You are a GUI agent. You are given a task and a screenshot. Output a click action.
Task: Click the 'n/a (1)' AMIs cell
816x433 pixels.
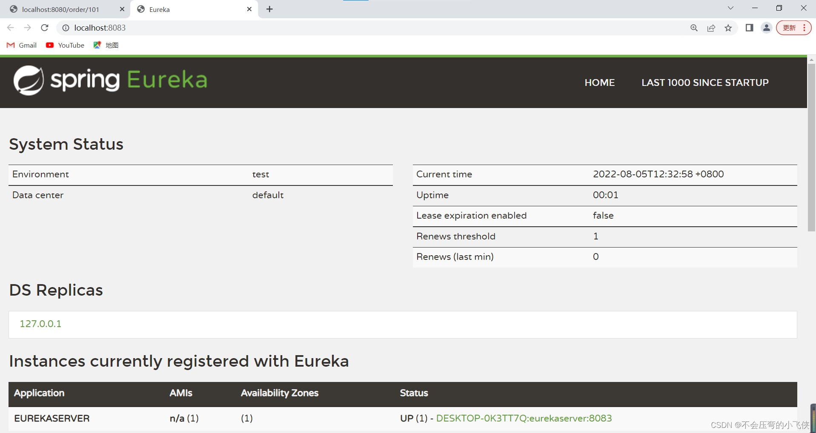pos(184,418)
